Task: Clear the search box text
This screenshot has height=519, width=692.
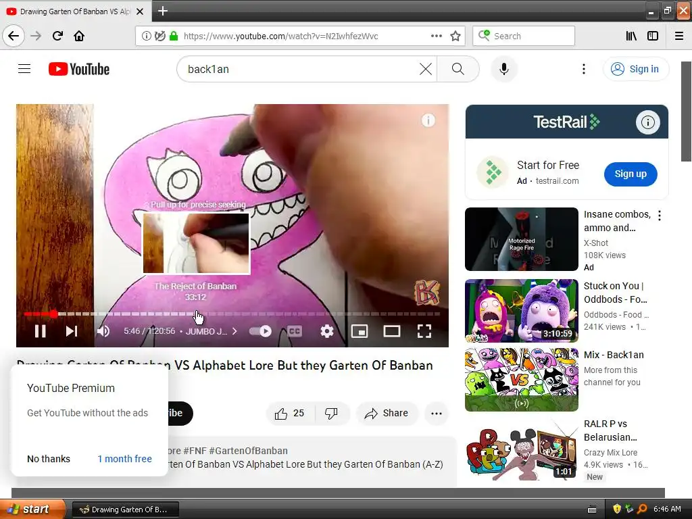Action: (x=426, y=69)
